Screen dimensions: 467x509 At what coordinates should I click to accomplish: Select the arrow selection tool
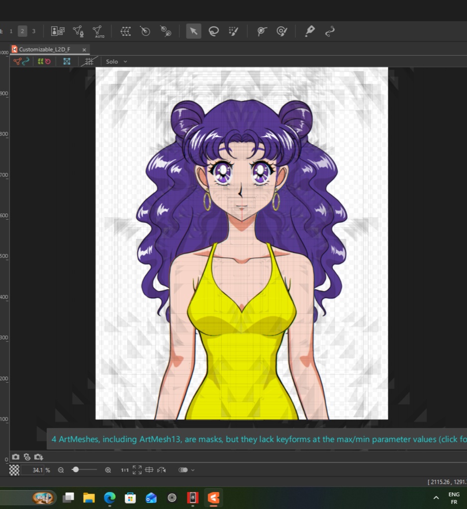tap(193, 31)
